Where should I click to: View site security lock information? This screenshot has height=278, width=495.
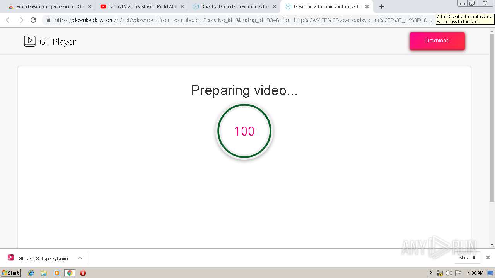(x=49, y=20)
